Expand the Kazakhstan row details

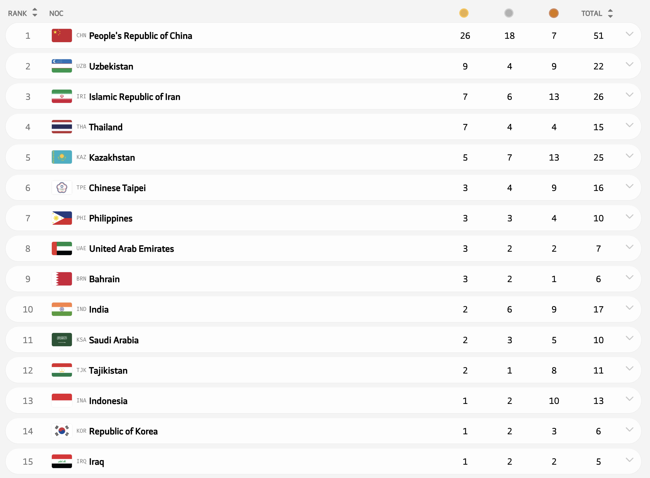coord(629,156)
